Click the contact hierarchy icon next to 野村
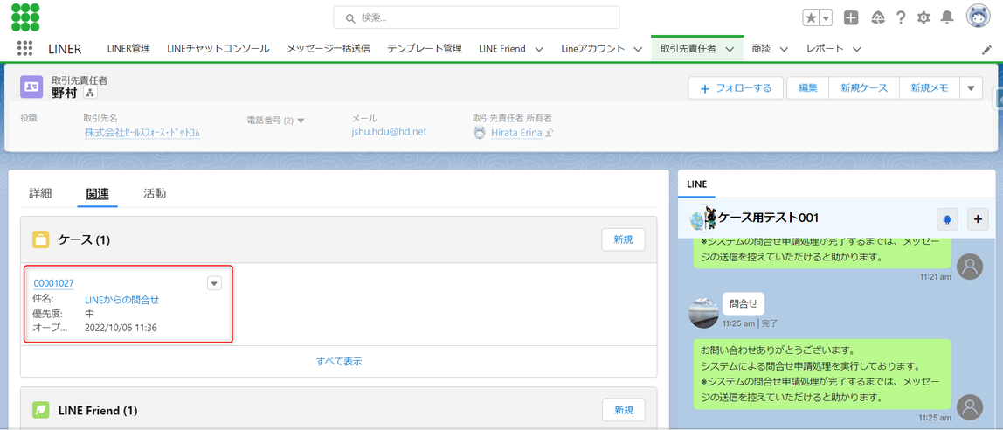1003x430 pixels. coord(89,94)
